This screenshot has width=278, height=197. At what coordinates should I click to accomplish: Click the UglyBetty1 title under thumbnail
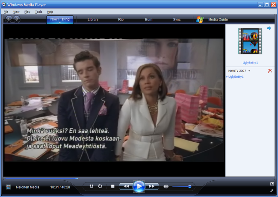(x=250, y=63)
